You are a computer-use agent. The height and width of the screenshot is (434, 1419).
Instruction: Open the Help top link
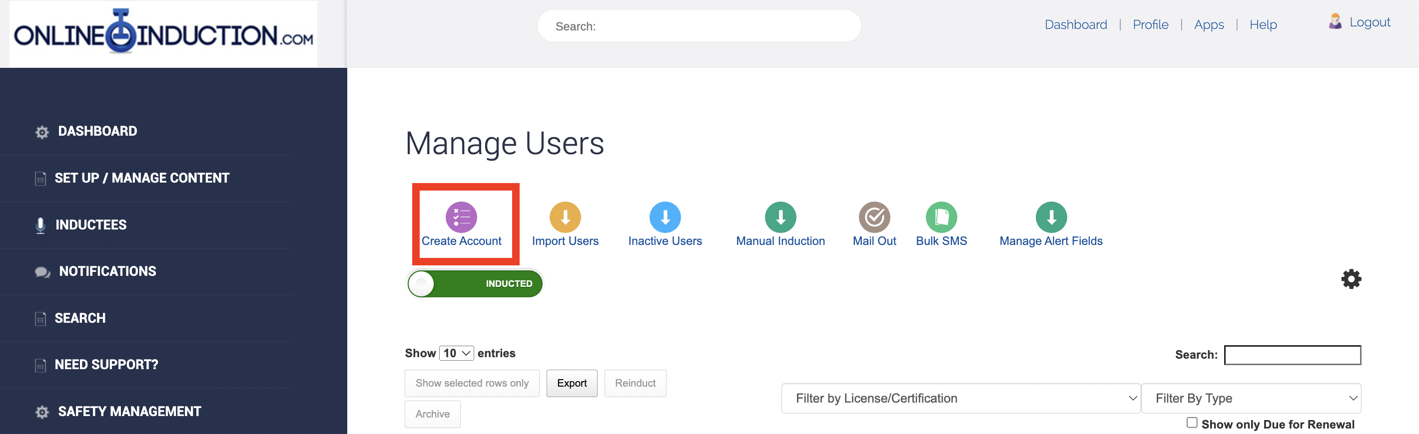1263,24
